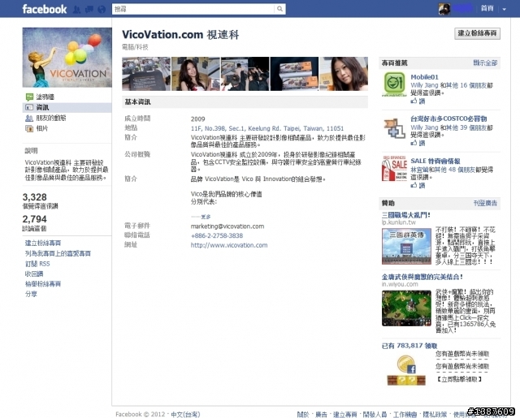The height and width of the screenshot is (418, 520).
Task: Like Mobile01 via thumbs-up
Action: [418, 101]
